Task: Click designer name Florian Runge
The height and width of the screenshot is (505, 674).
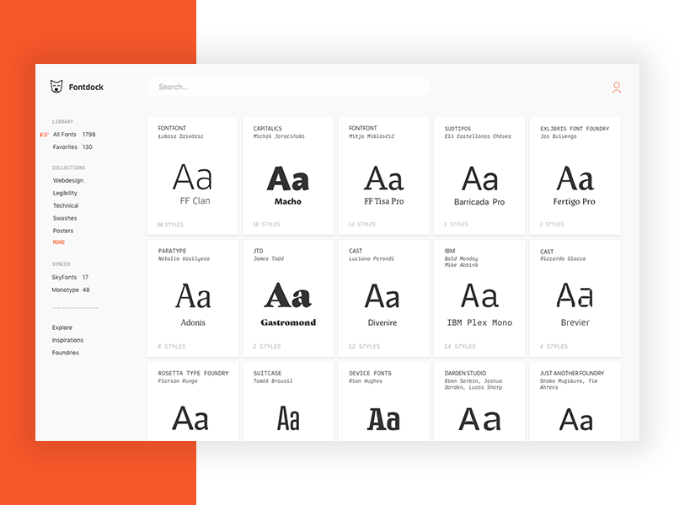Action: [x=178, y=381]
